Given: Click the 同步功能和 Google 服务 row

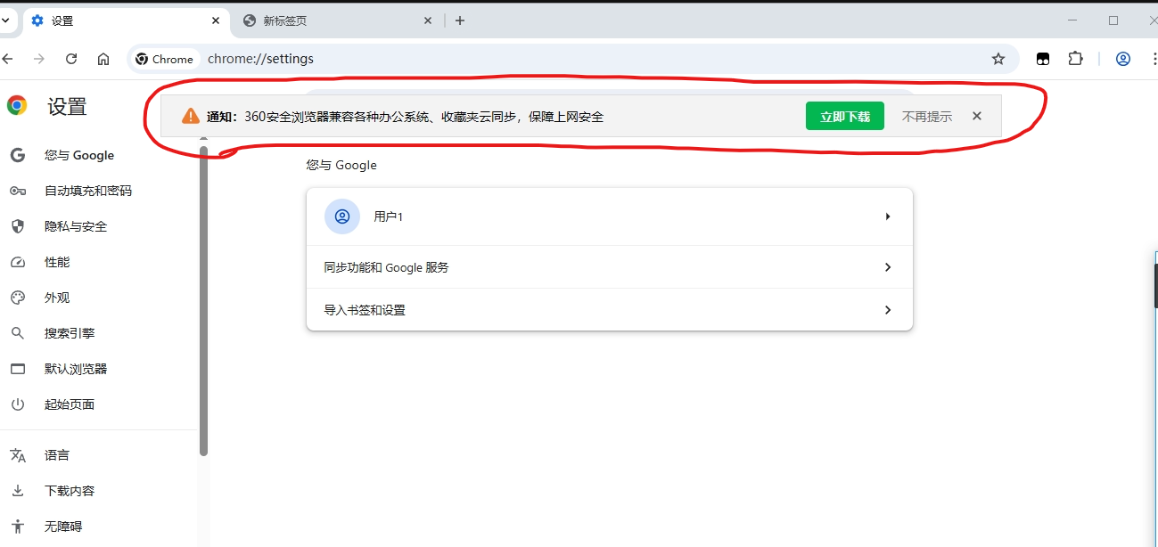Looking at the screenshot, I should 610,267.
